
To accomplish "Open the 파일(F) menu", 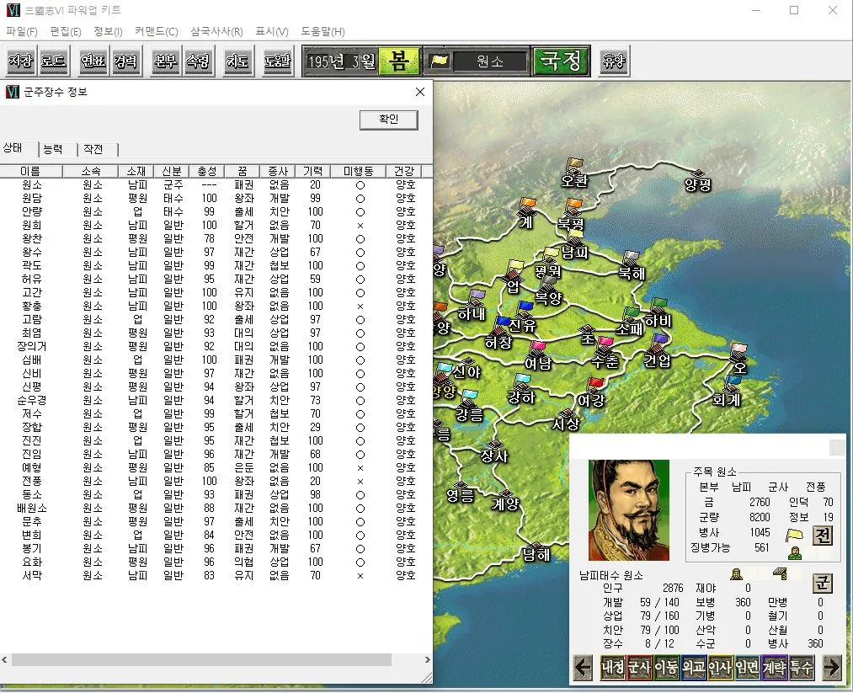I will (x=22, y=31).
